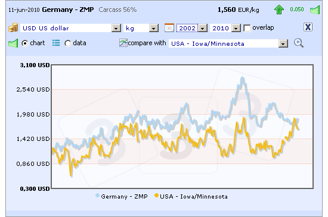
Task: Click the Carcass 56% label
Action: 117,10
